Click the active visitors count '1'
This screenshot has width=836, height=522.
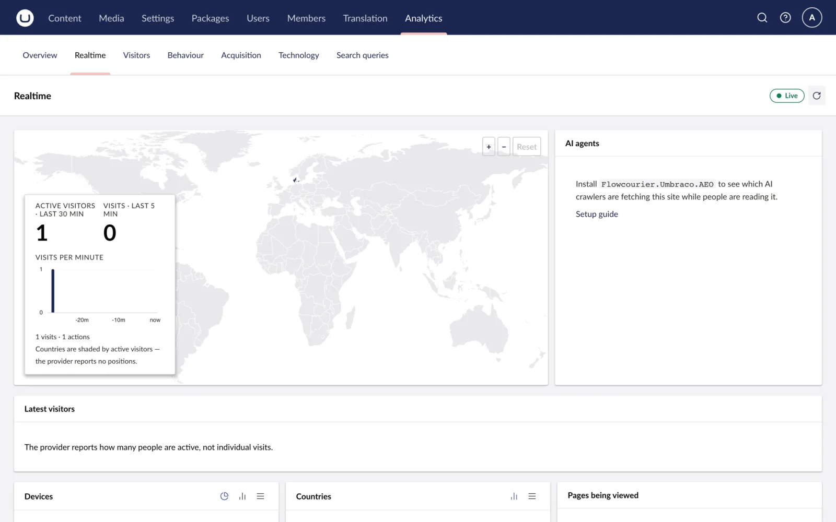42,233
